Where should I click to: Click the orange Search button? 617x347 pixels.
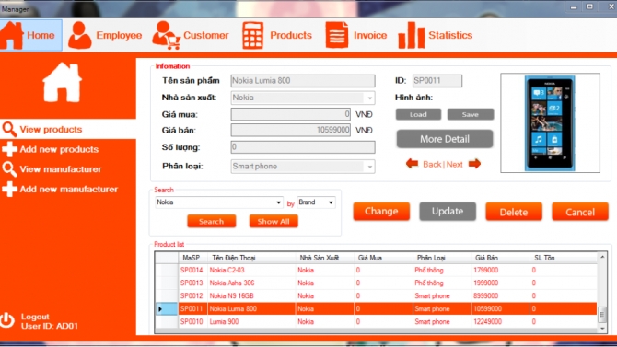click(x=211, y=221)
